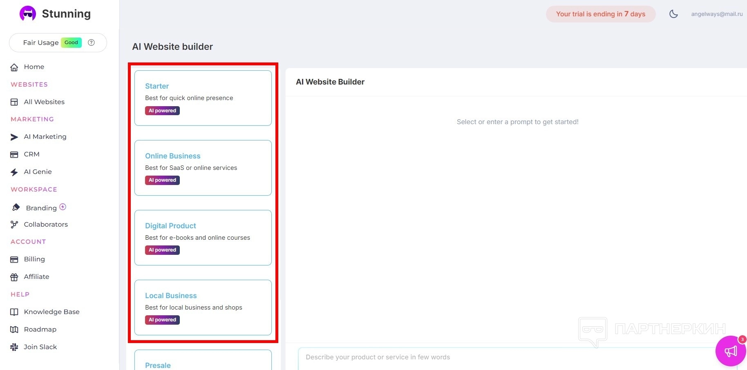The image size is (747, 370).
Task: Open the Affiliate page link
Action: pyautogui.click(x=36, y=277)
